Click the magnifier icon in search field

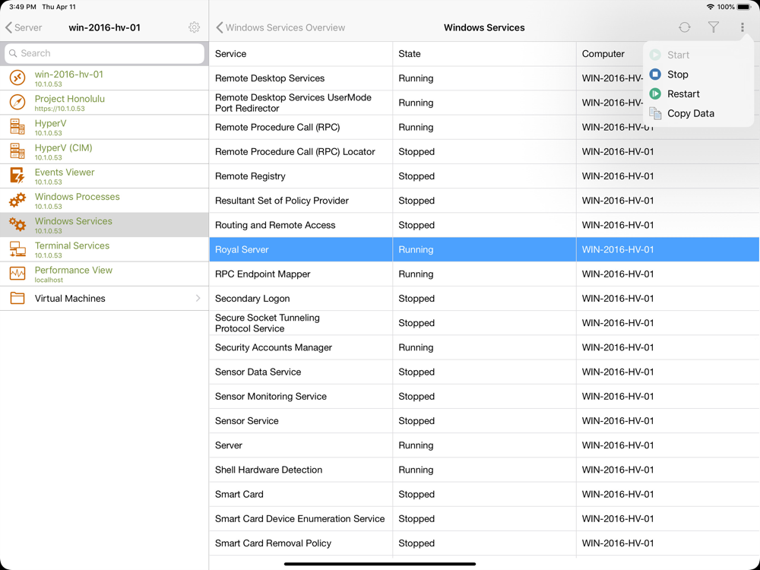(13, 53)
